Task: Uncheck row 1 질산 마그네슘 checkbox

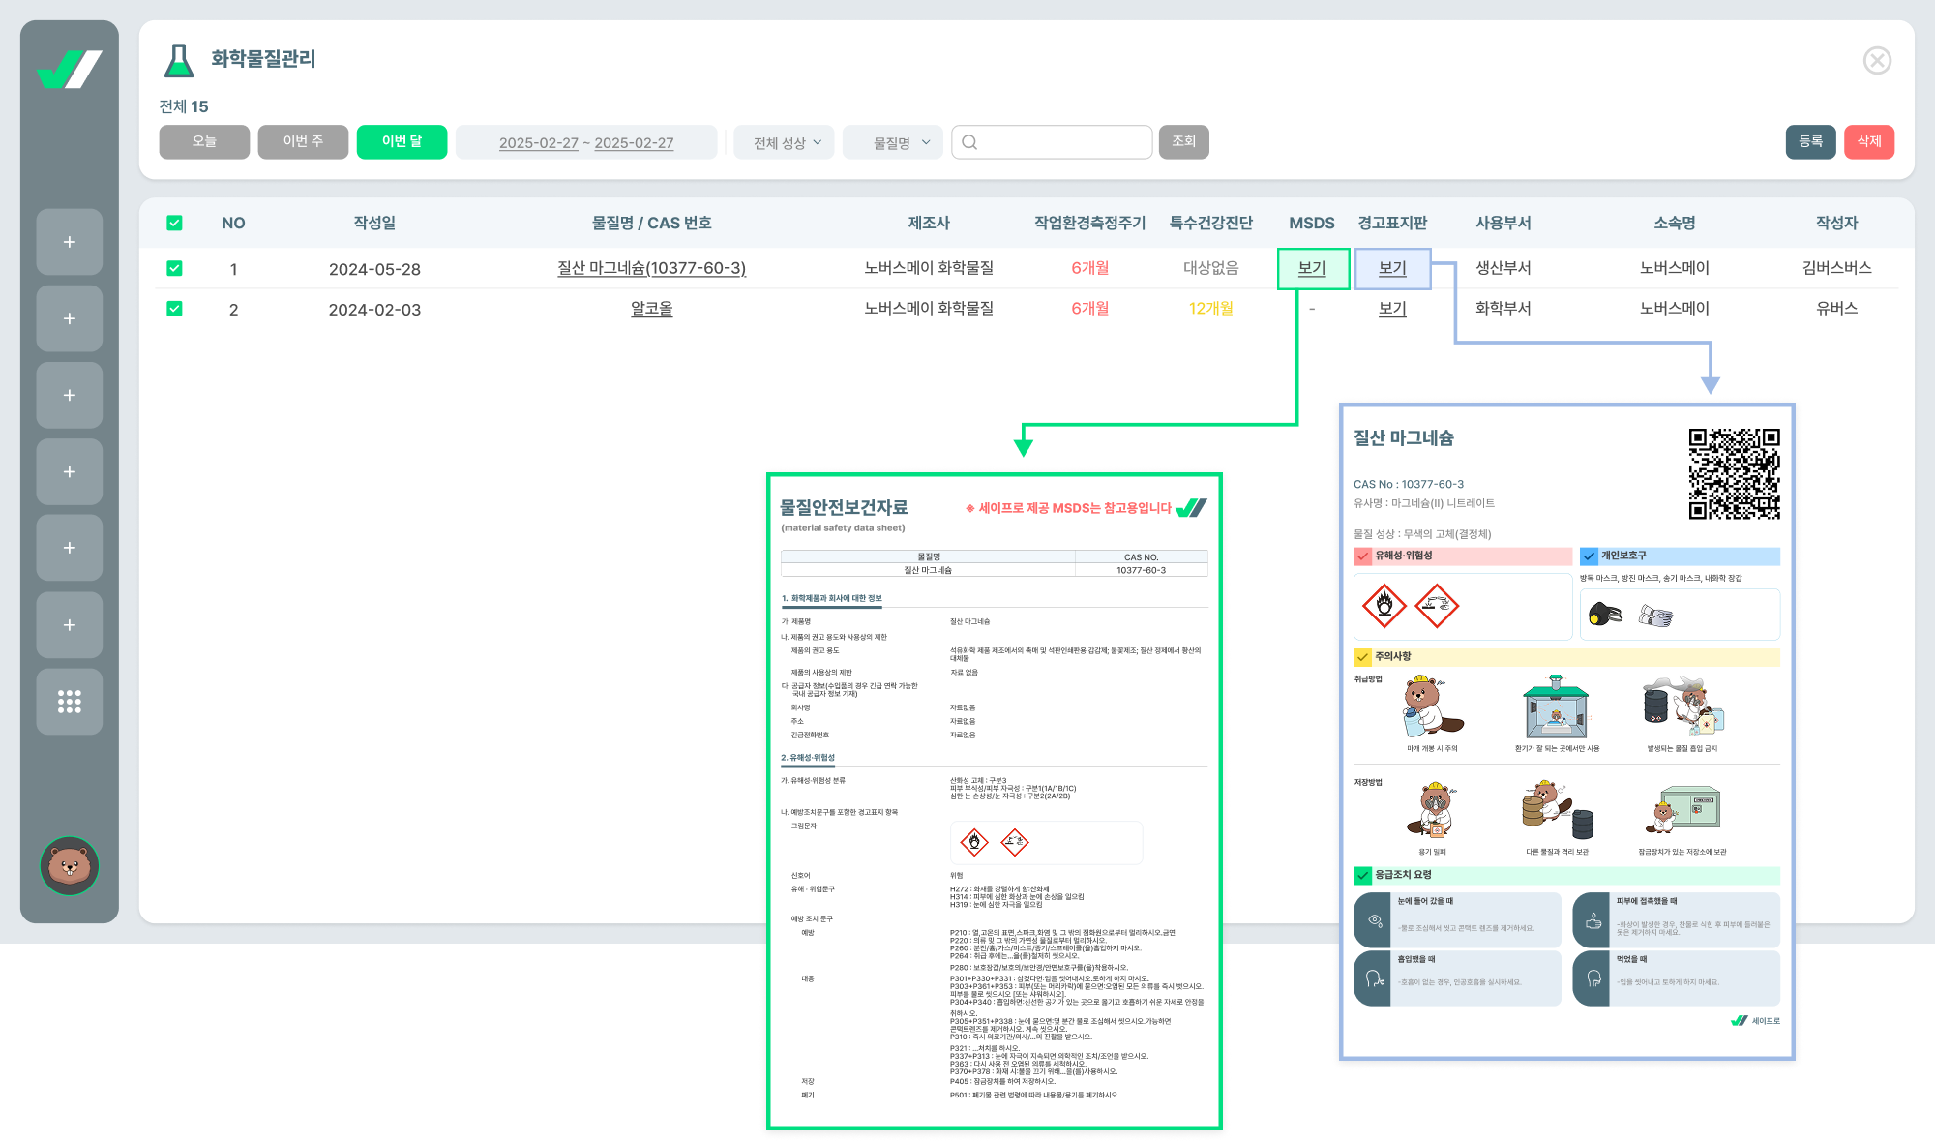Action: (174, 268)
